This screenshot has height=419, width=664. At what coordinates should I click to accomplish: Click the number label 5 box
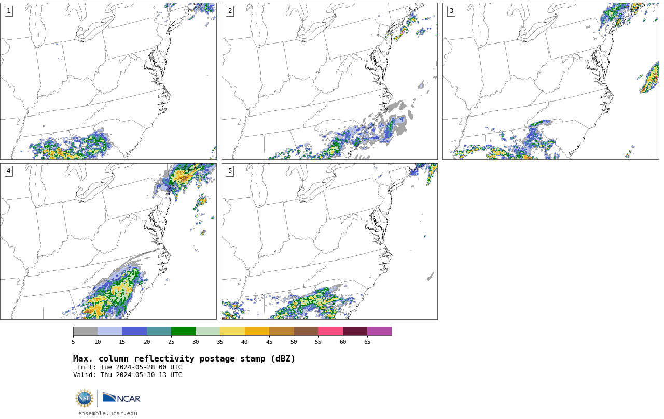pos(230,171)
